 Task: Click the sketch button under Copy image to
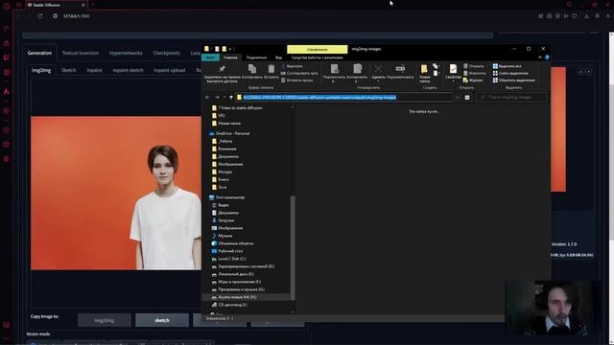pyautogui.click(x=162, y=320)
